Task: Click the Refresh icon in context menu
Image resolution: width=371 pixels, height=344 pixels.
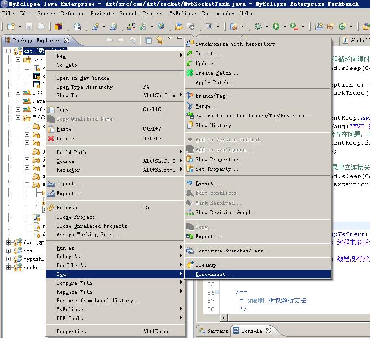Action: pyautogui.click(x=51, y=208)
